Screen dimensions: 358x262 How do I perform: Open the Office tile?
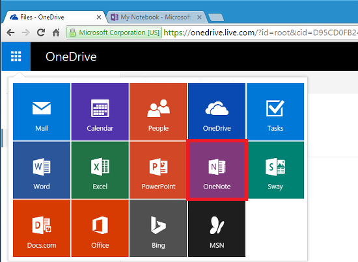(100, 228)
